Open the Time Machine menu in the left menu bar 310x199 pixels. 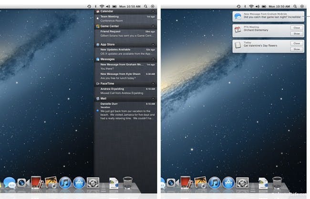89,6
